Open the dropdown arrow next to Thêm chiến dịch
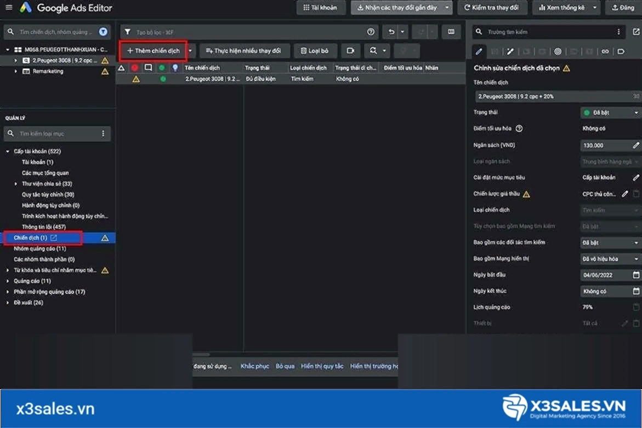 [190, 51]
